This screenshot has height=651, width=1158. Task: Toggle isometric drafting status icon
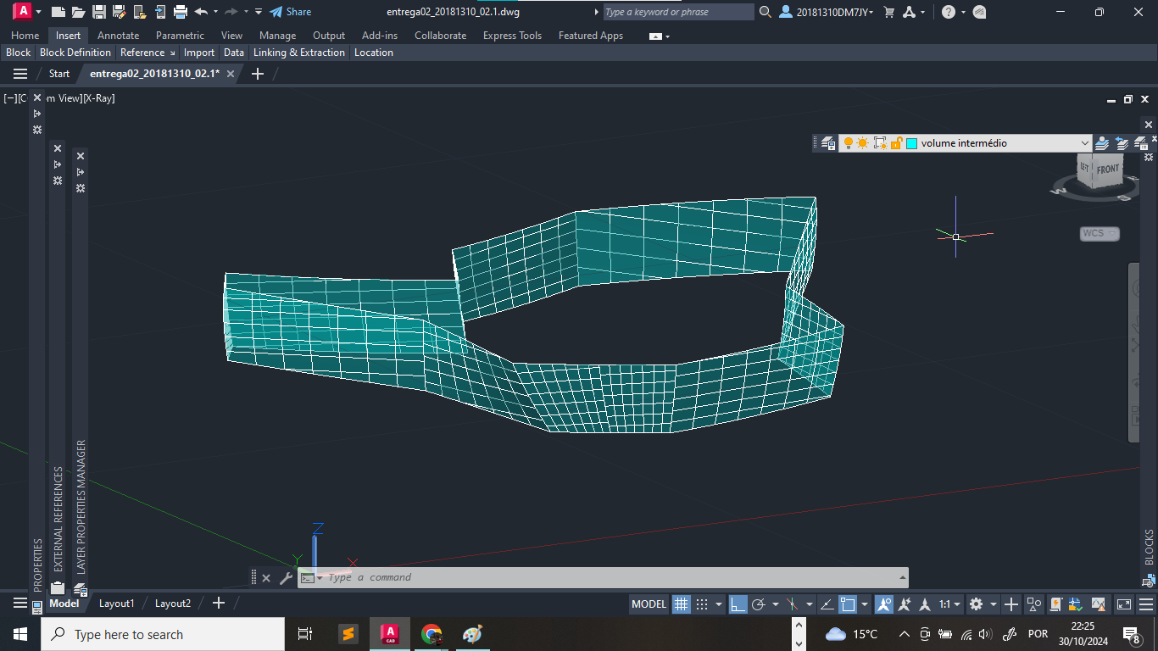click(793, 604)
